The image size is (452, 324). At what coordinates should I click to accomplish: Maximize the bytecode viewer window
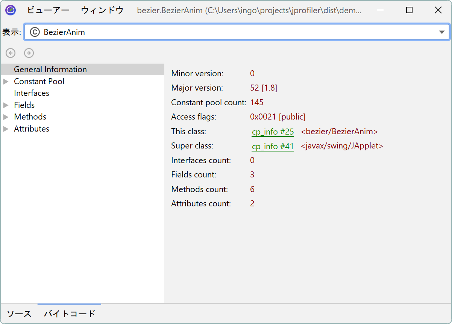point(410,10)
